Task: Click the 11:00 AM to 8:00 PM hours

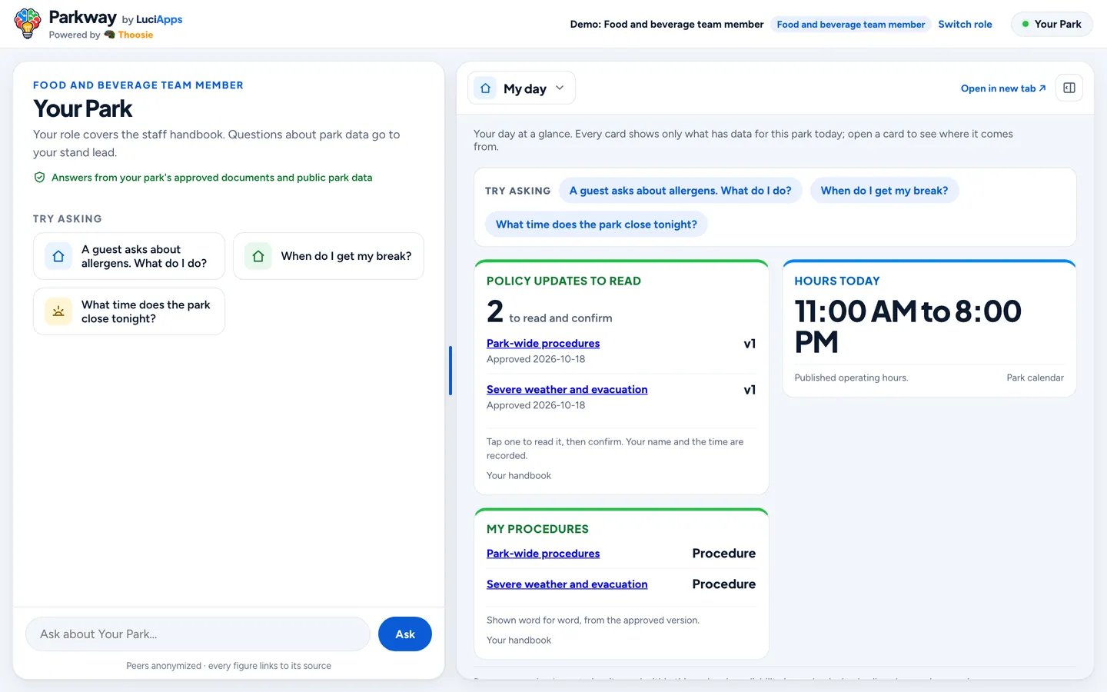Action: click(x=908, y=327)
